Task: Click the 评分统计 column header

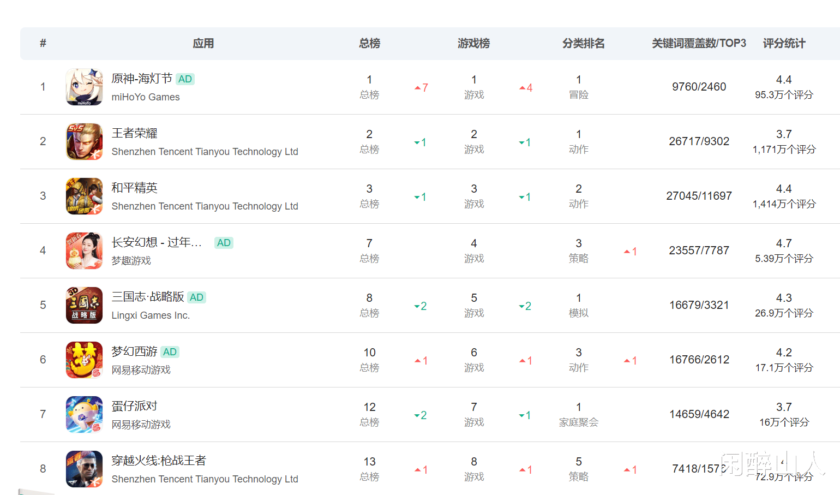Action: pyautogui.click(x=784, y=44)
